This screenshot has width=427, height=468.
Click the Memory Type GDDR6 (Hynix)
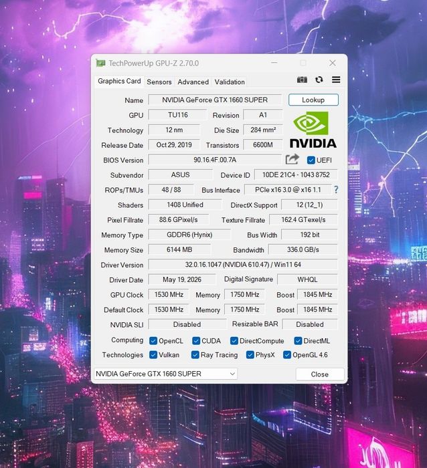[189, 235]
